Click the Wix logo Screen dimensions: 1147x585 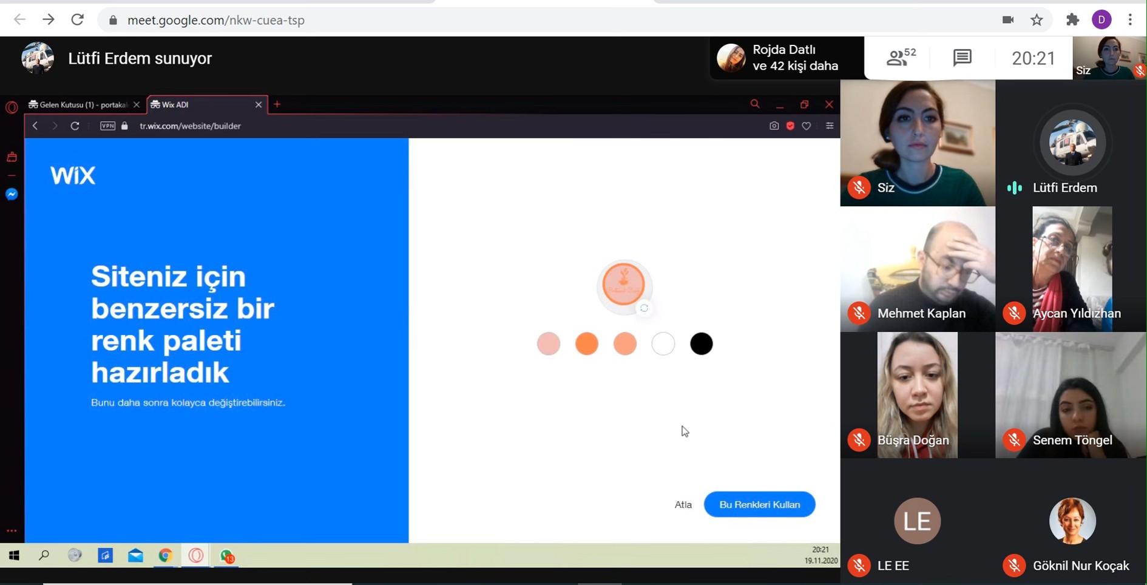[x=73, y=175]
